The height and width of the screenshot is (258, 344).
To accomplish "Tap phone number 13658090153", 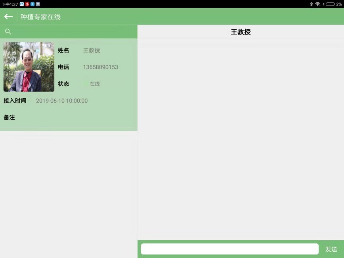I will (100, 67).
